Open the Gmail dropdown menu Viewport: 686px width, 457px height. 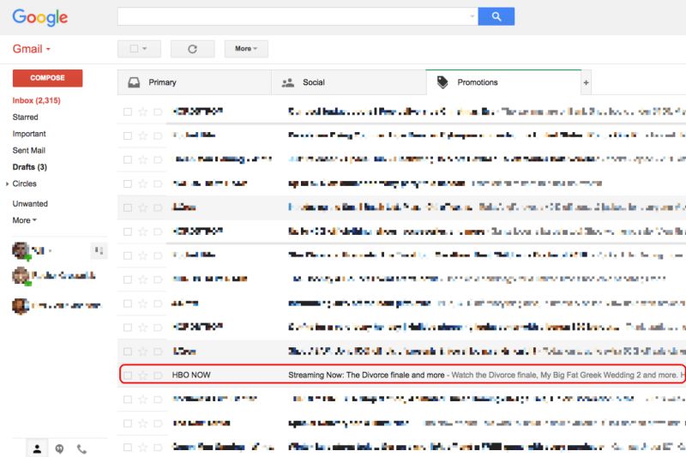[31, 49]
